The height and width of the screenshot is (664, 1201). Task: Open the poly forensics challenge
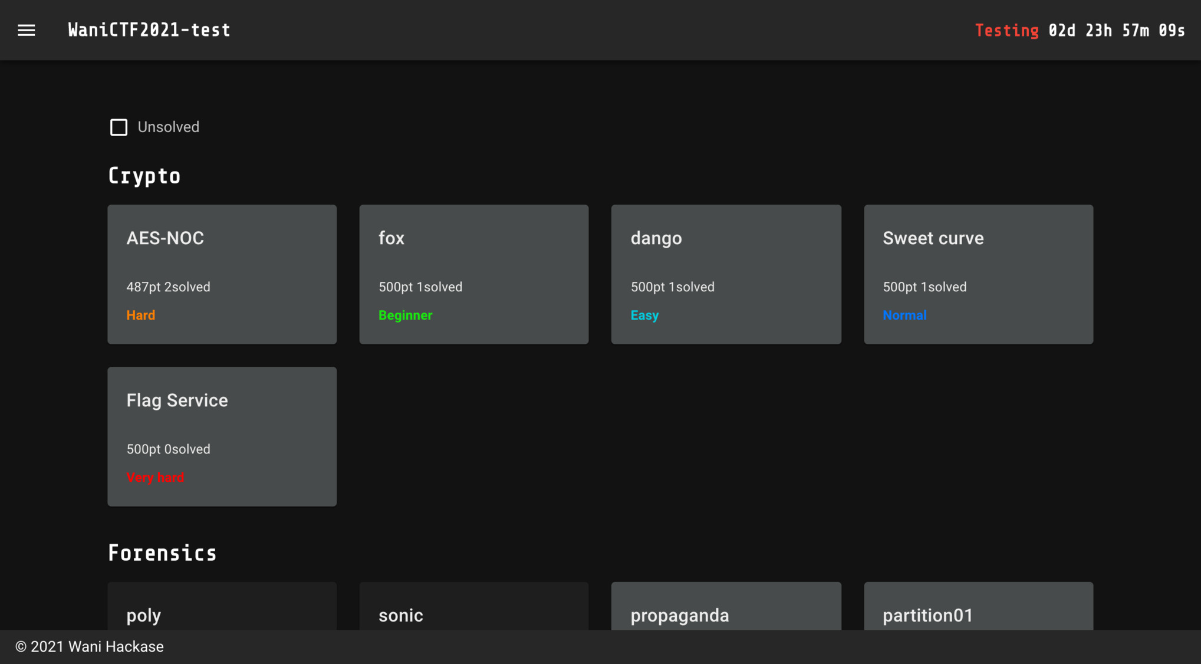pyautogui.click(x=222, y=606)
